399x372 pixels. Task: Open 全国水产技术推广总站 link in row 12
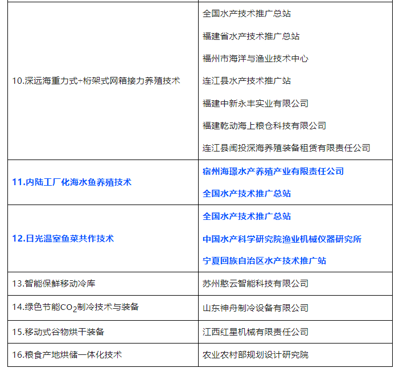tap(246, 216)
